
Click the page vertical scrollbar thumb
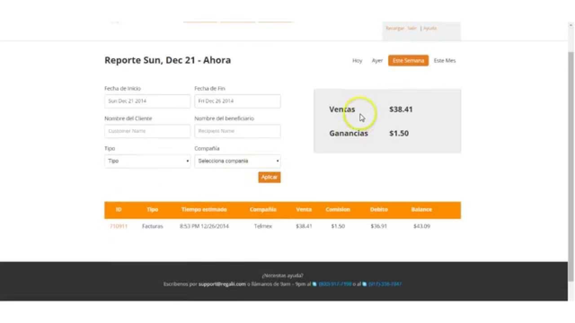pyautogui.click(x=571, y=166)
